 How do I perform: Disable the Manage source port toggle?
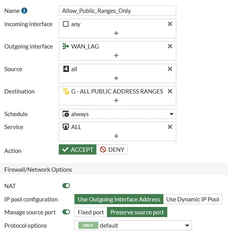pyautogui.click(x=66, y=212)
